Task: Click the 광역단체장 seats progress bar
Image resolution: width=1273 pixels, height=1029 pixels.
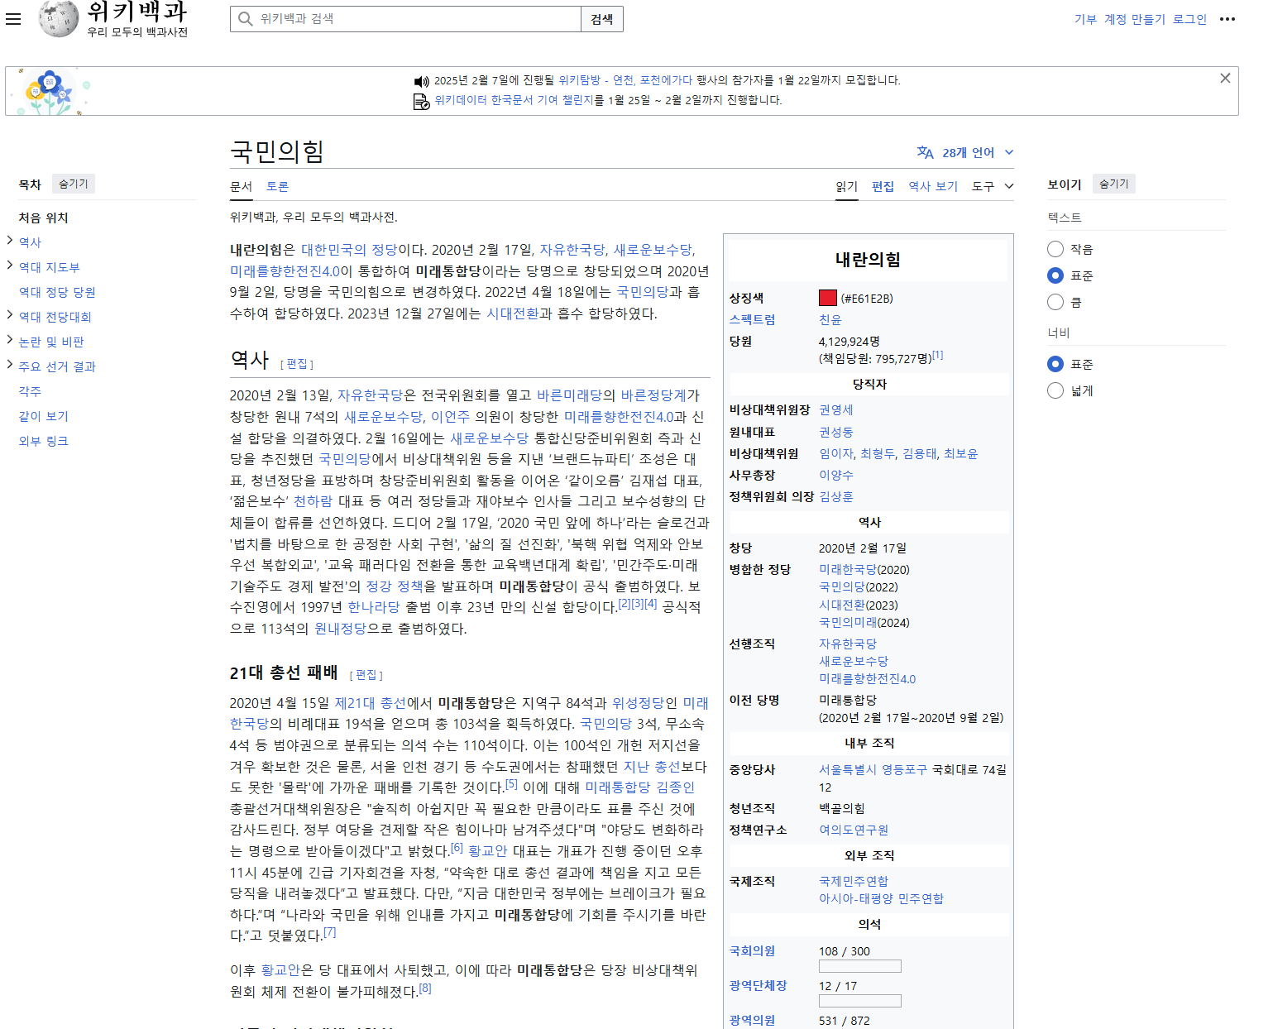Action: (859, 1001)
